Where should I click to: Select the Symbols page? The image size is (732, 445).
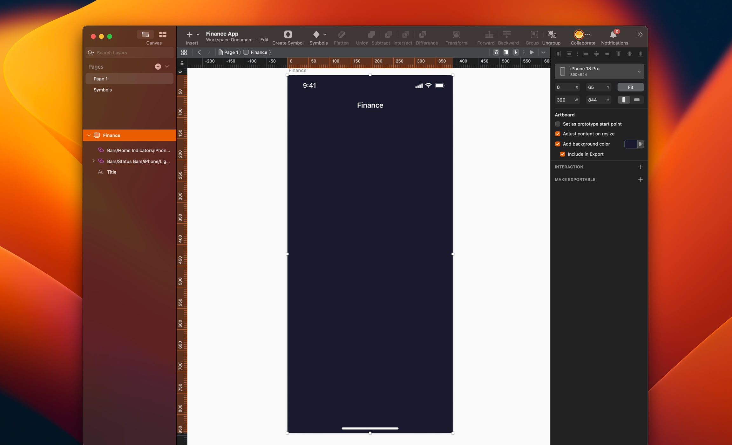point(103,90)
